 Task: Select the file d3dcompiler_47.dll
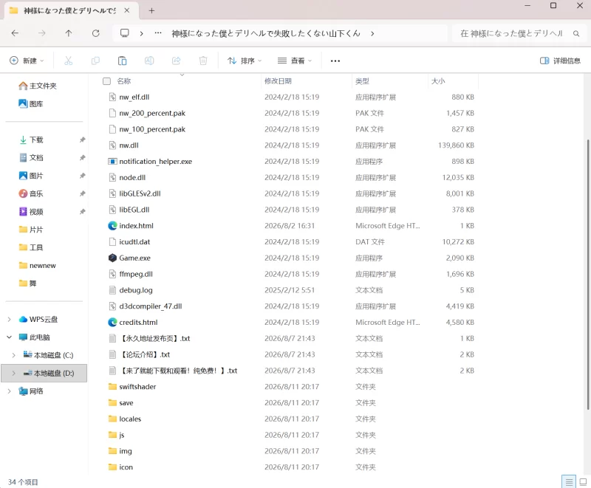pyautogui.click(x=151, y=306)
